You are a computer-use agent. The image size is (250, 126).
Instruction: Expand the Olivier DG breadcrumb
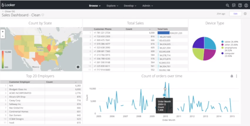coord(3,11)
